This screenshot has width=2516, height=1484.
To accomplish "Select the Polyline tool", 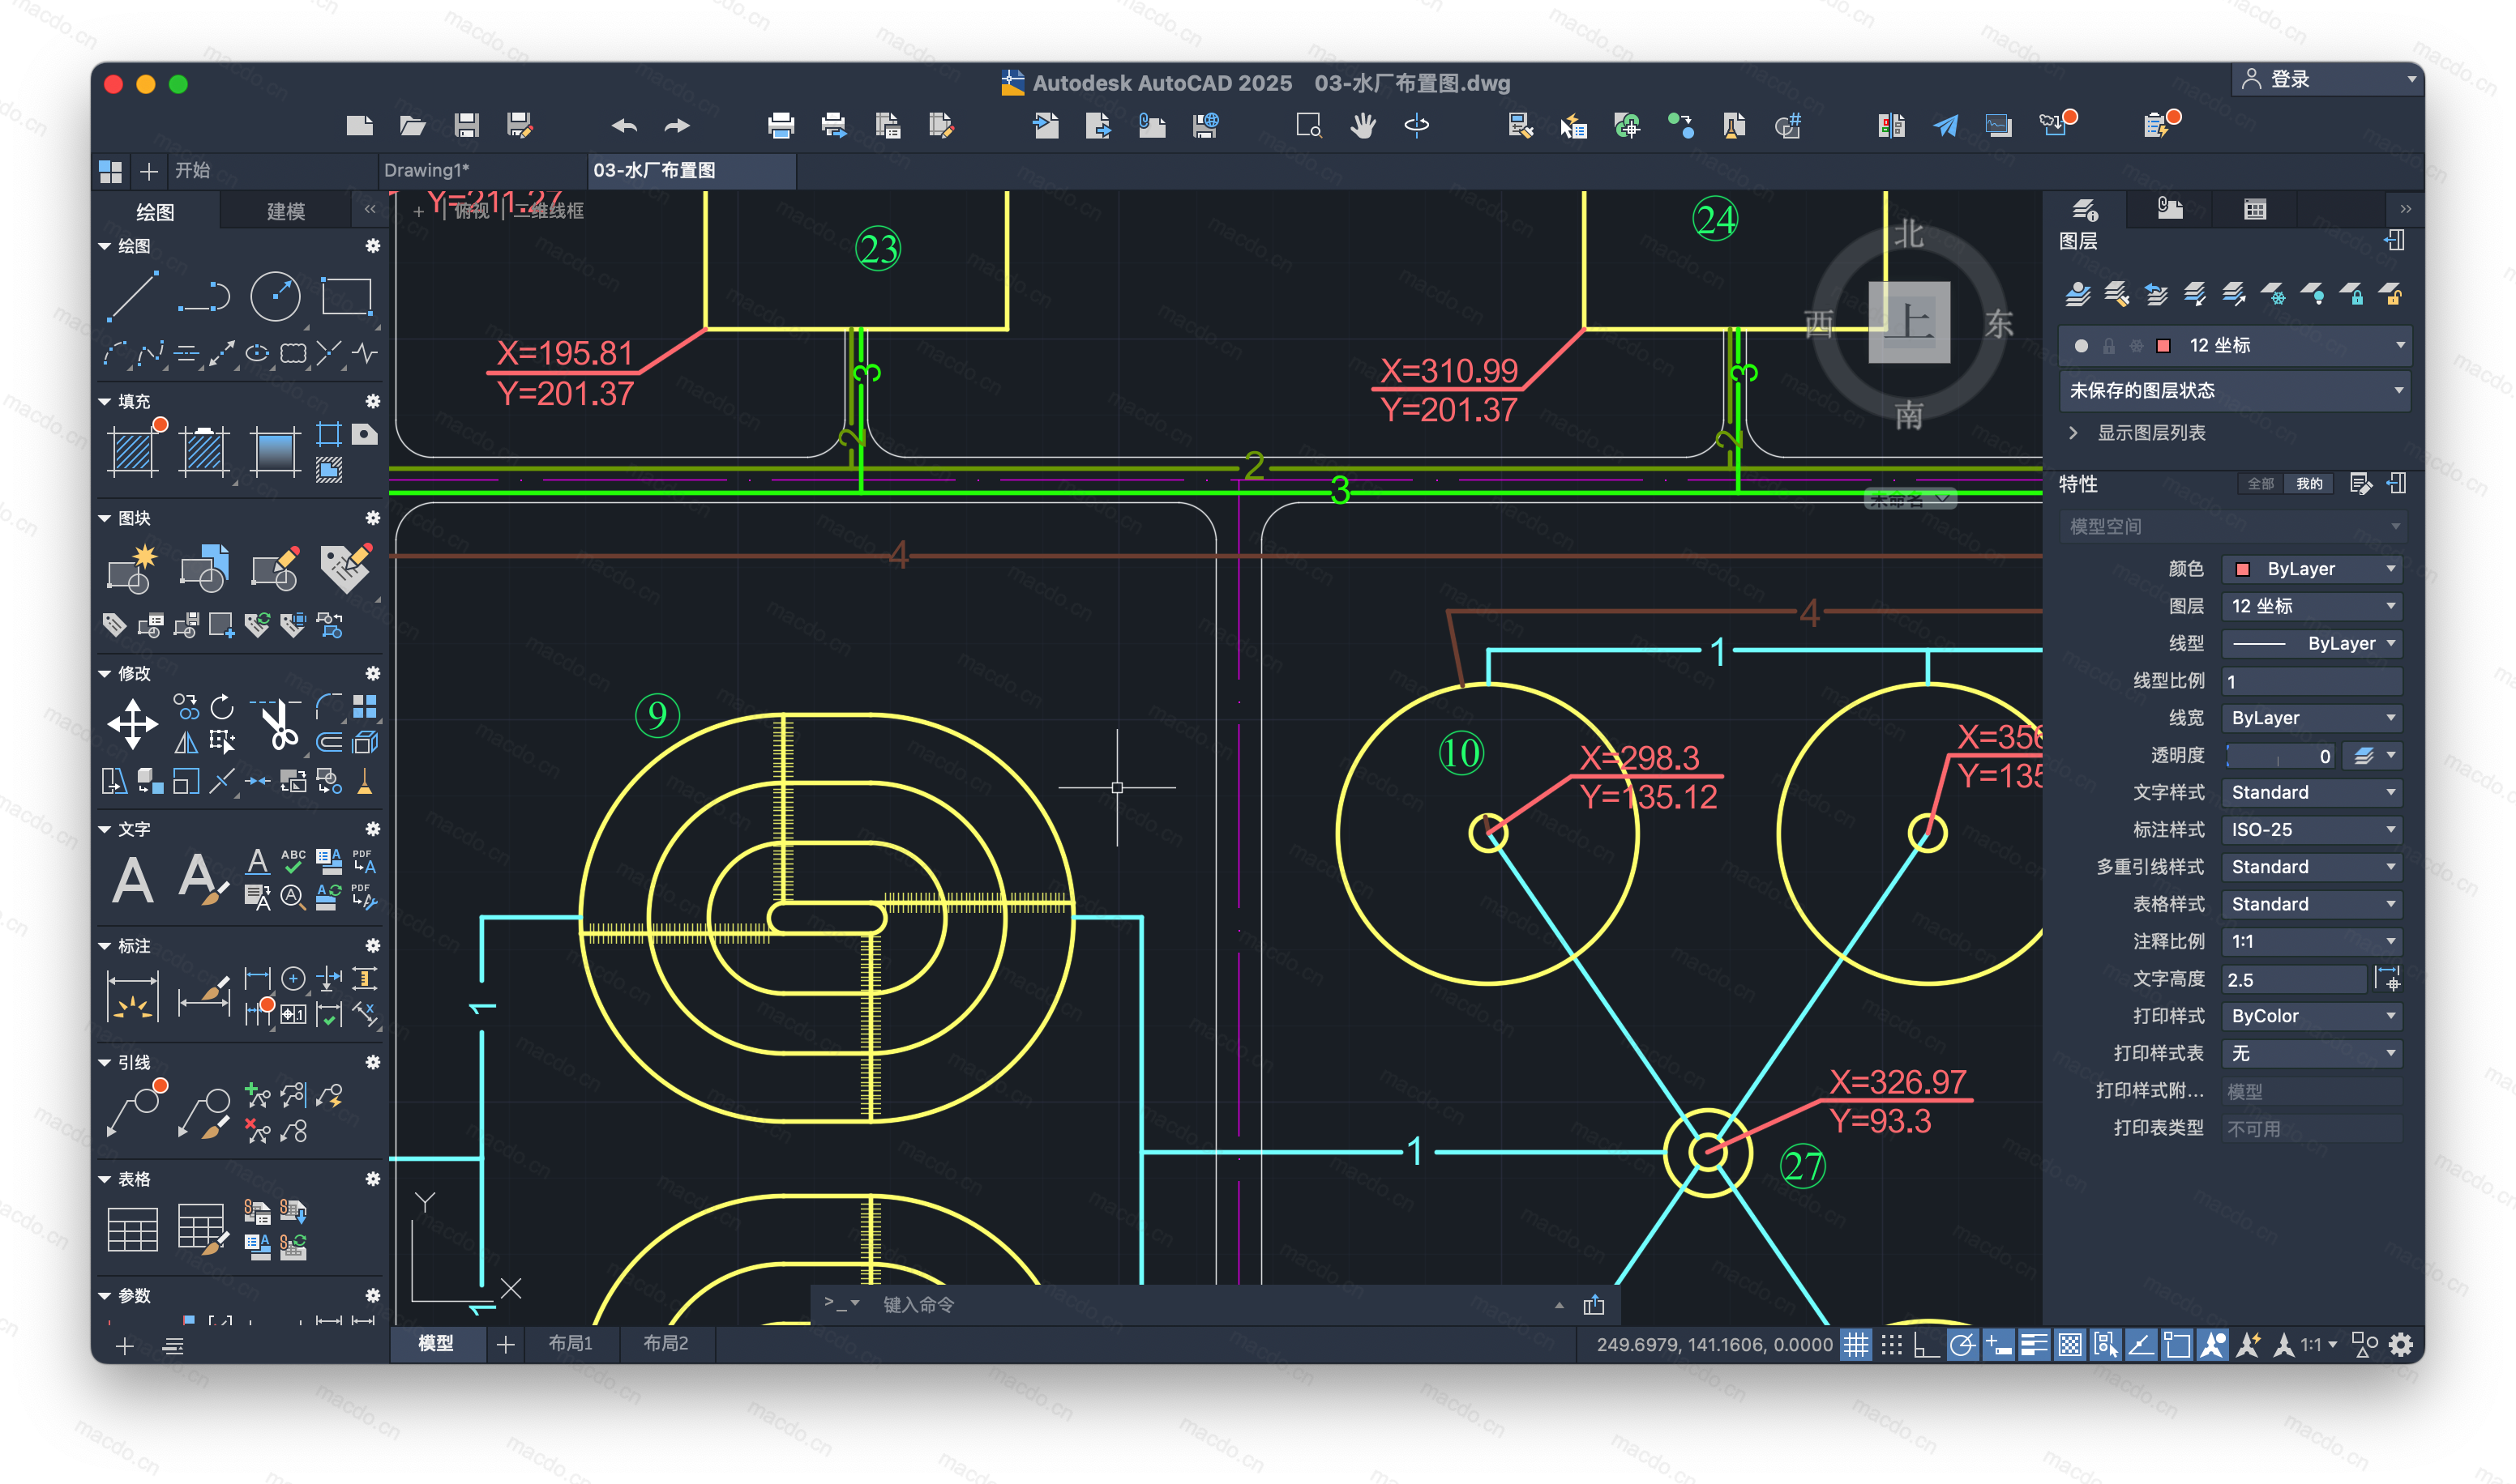I will coord(204,296).
